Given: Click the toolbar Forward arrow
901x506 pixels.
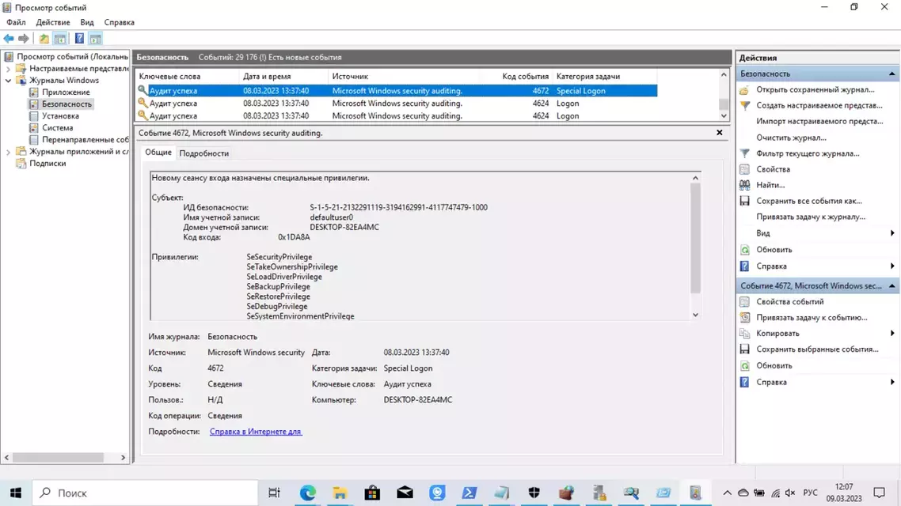Looking at the screenshot, I should (24, 39).
